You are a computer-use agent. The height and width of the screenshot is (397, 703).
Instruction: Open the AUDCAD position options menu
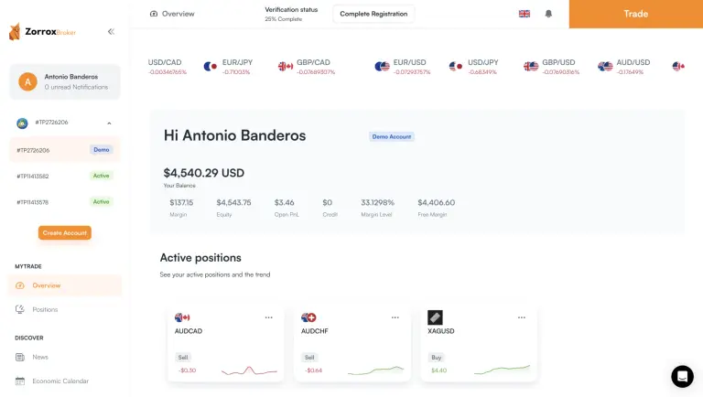(x=268, y=317)
